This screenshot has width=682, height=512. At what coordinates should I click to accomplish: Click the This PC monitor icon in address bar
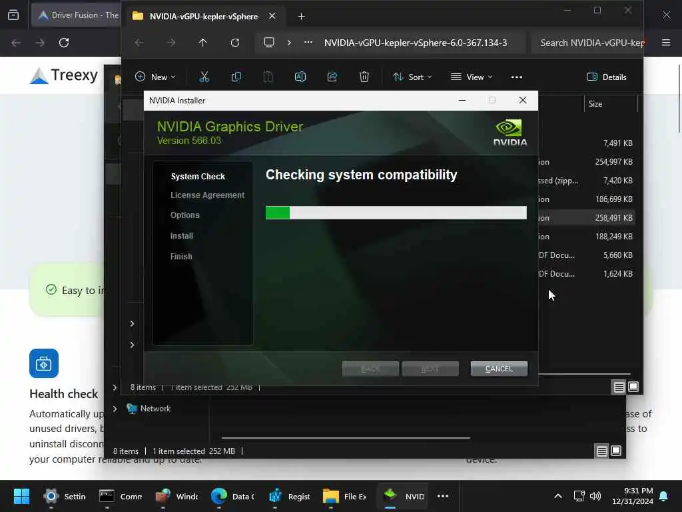pos(269,43)
